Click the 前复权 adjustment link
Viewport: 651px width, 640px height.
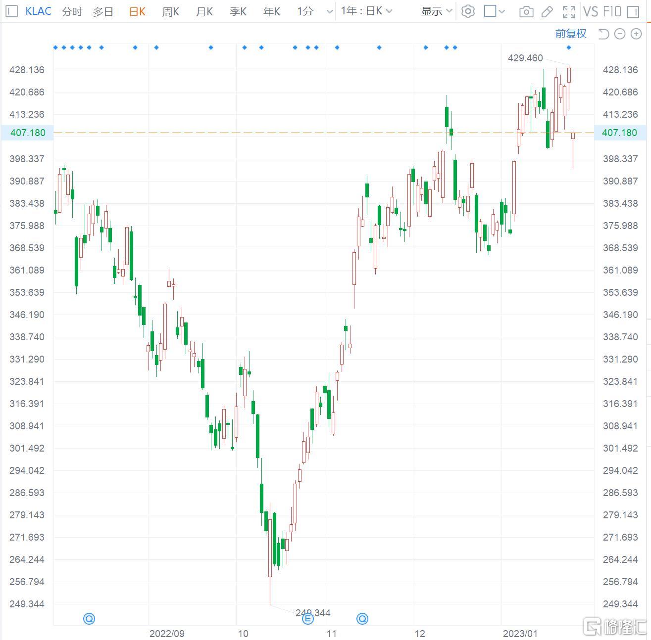[571, 34]
